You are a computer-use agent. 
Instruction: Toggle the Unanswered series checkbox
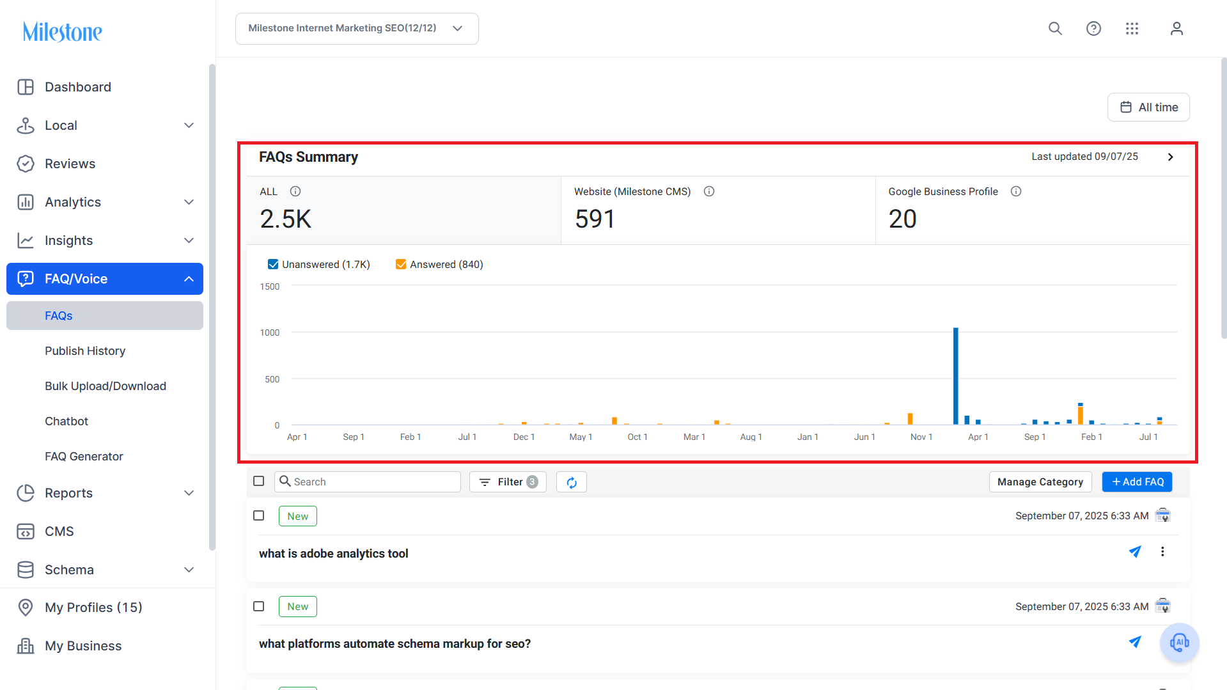point(273,264)
